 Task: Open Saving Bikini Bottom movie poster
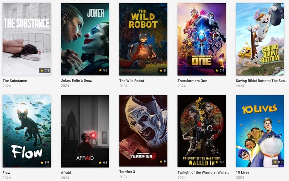pos(260,39)
